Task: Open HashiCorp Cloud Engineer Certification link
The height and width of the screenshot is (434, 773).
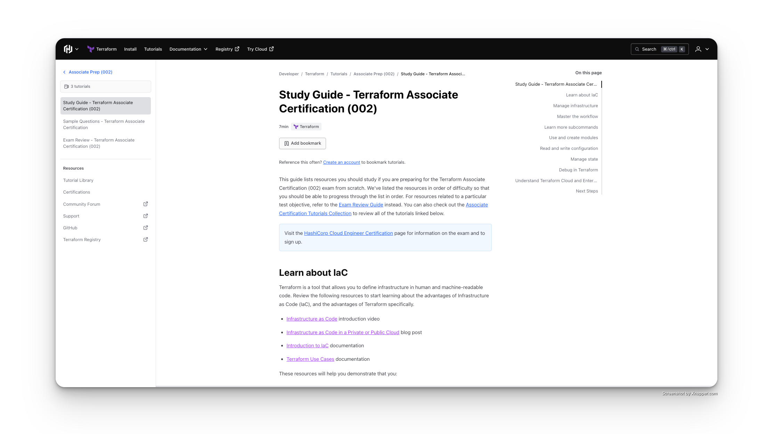Action: 348,233
